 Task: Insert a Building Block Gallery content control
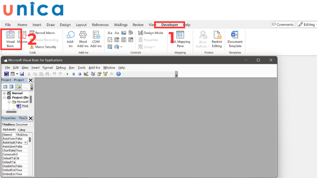coord(131,33)
